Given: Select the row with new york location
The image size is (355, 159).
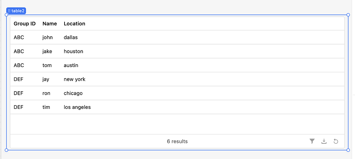Looking at the screenshot, I should (x=177, y=79).
